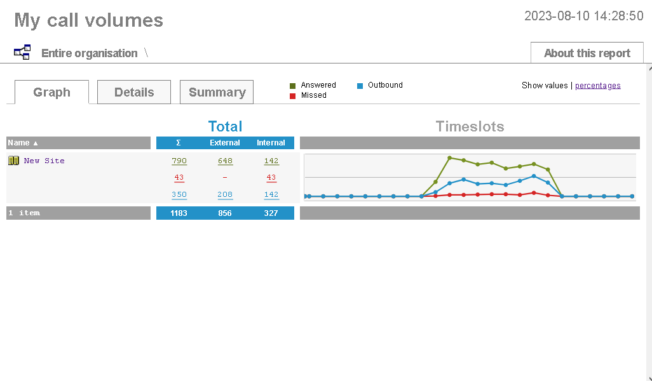Click the organisation hierarchy icon in the breadcrumb
652x381 pixels.
pyautogui.click(x=22, y=51)
